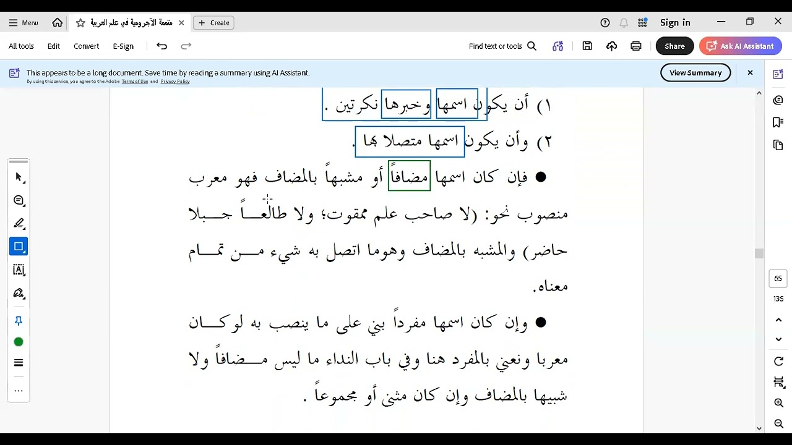Open the AI read aloud icon
The height and width of the screenshot is (445, 792).
[x=558, y=46]
